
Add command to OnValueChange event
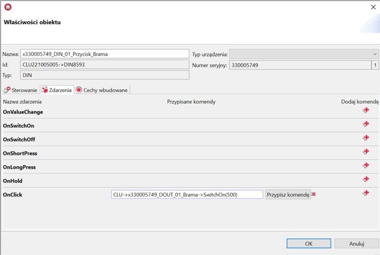coord(366,110)
